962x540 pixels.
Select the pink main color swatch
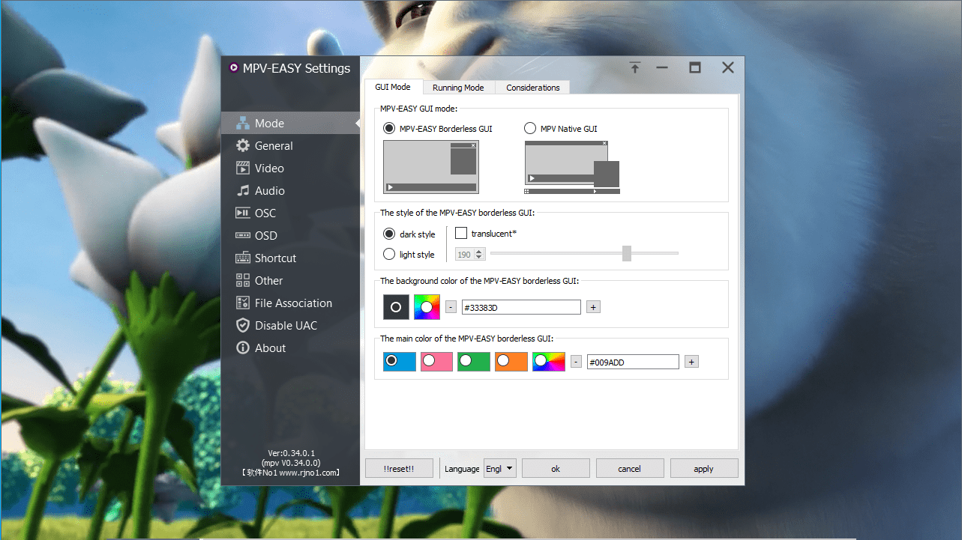coord(436,362)
